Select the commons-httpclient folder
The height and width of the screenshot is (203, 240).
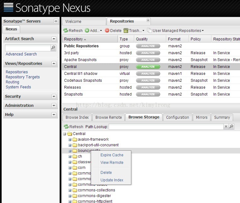point(95,201)
